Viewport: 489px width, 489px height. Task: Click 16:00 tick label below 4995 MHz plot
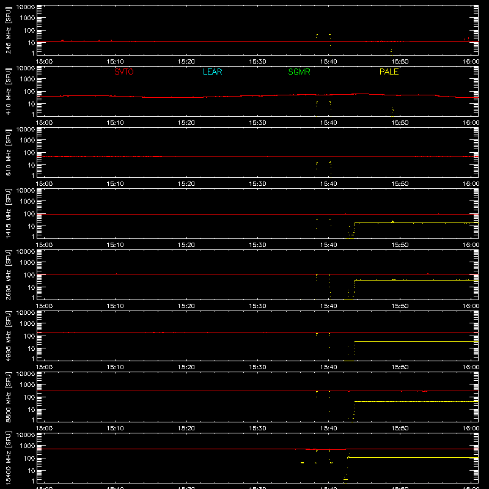pos(471,367)
